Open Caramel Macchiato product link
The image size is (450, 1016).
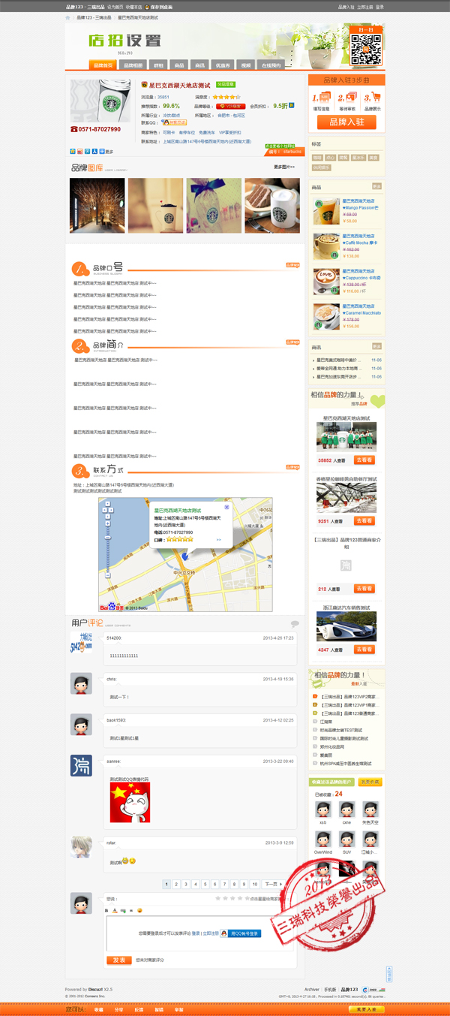point(361,313)
